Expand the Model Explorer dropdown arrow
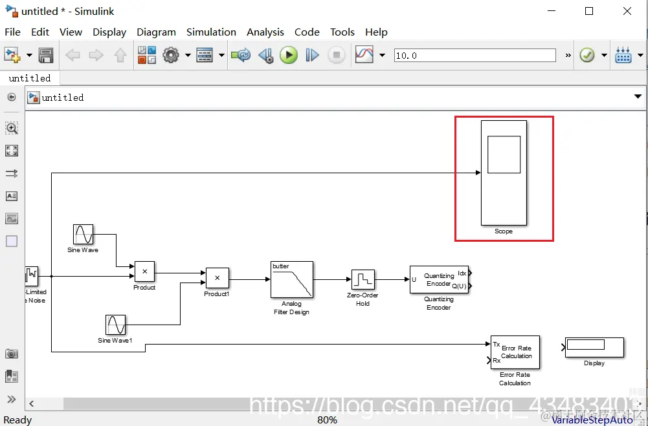This screenshot has height=426, width=648. tap(221, 55)
